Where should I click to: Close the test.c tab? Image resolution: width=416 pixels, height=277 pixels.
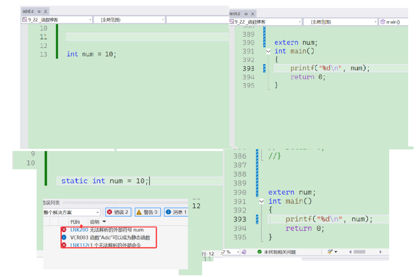click(253, 14)
